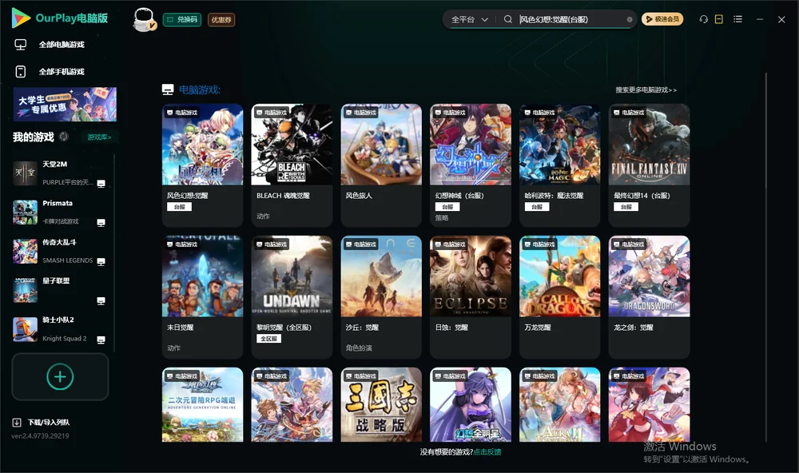
Task: Click the 极速会员 membership button
Action: pos(662,19)
